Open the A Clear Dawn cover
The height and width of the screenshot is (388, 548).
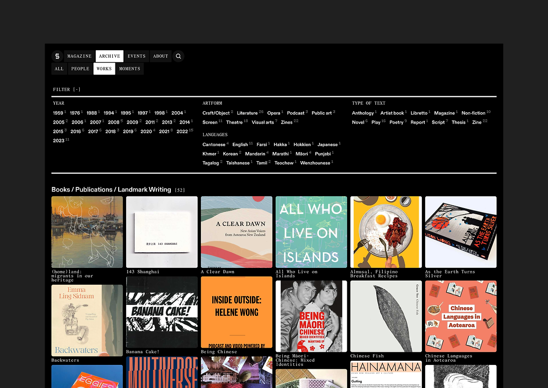point(236,232)
